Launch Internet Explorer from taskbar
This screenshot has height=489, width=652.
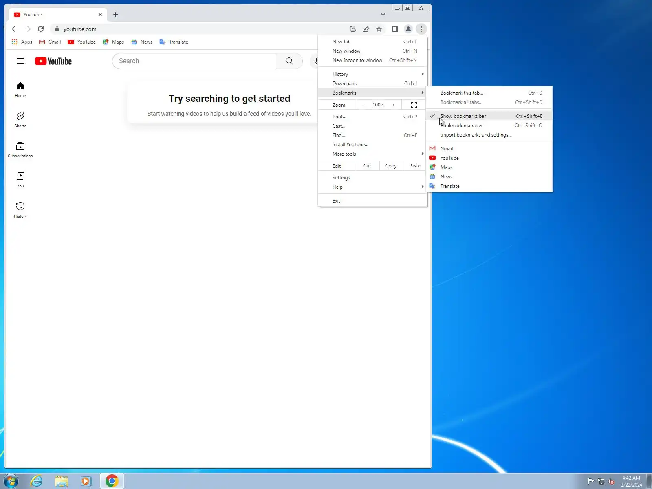[x=37, y=481]
